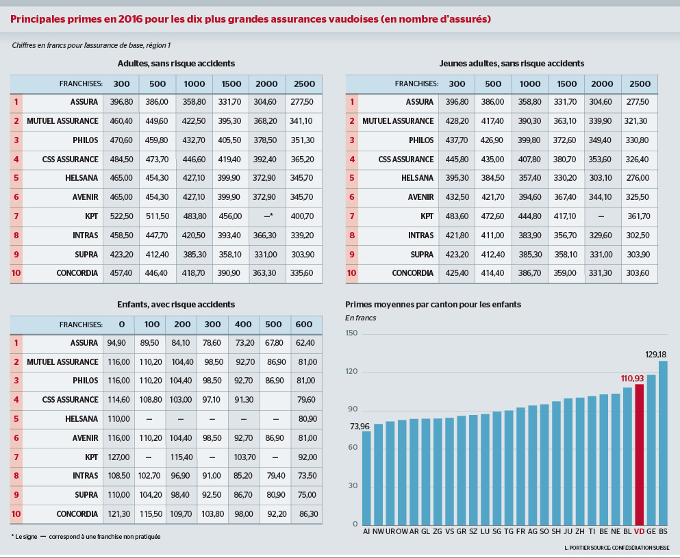
Task: Click chart title "Primes moyennes par canton pour les enfants"
Action: tap(433, 305)
